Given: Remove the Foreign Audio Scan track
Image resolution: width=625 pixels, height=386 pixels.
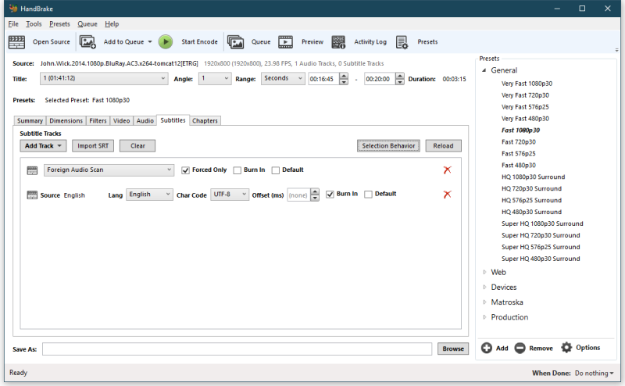Looking at the screenshot, I should point(447,170).
